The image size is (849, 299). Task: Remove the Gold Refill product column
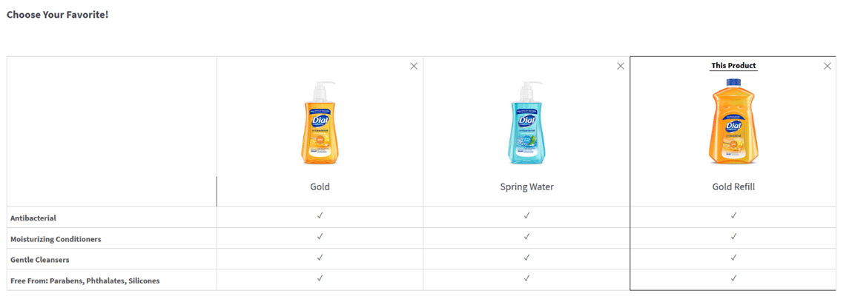827,66
